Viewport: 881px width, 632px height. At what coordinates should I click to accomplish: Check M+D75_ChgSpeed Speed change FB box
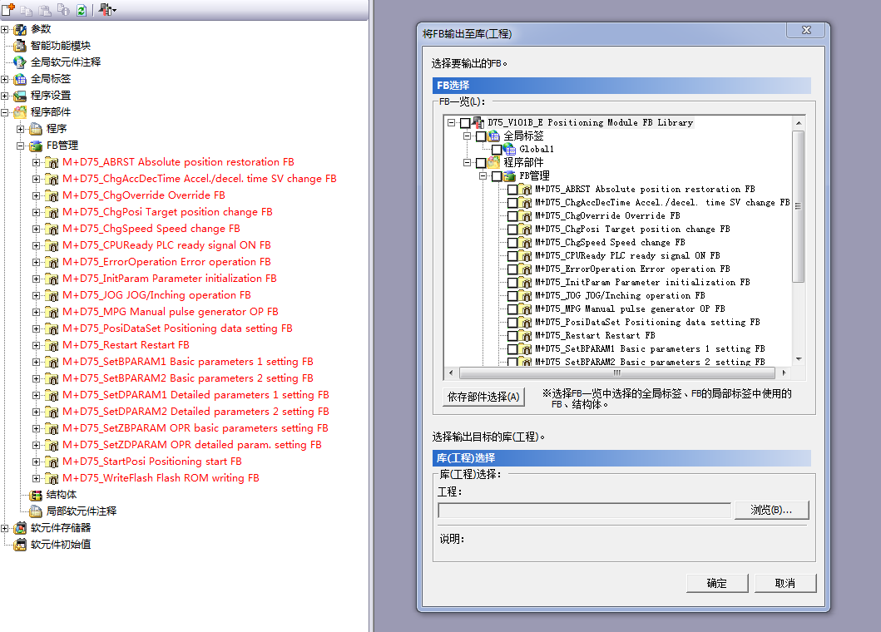tap(513, 243)
